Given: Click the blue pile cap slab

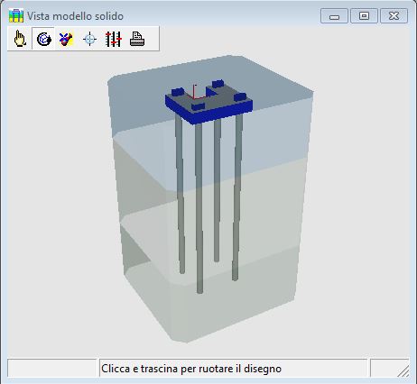Looking at the screenshot, I should (208, 104).
